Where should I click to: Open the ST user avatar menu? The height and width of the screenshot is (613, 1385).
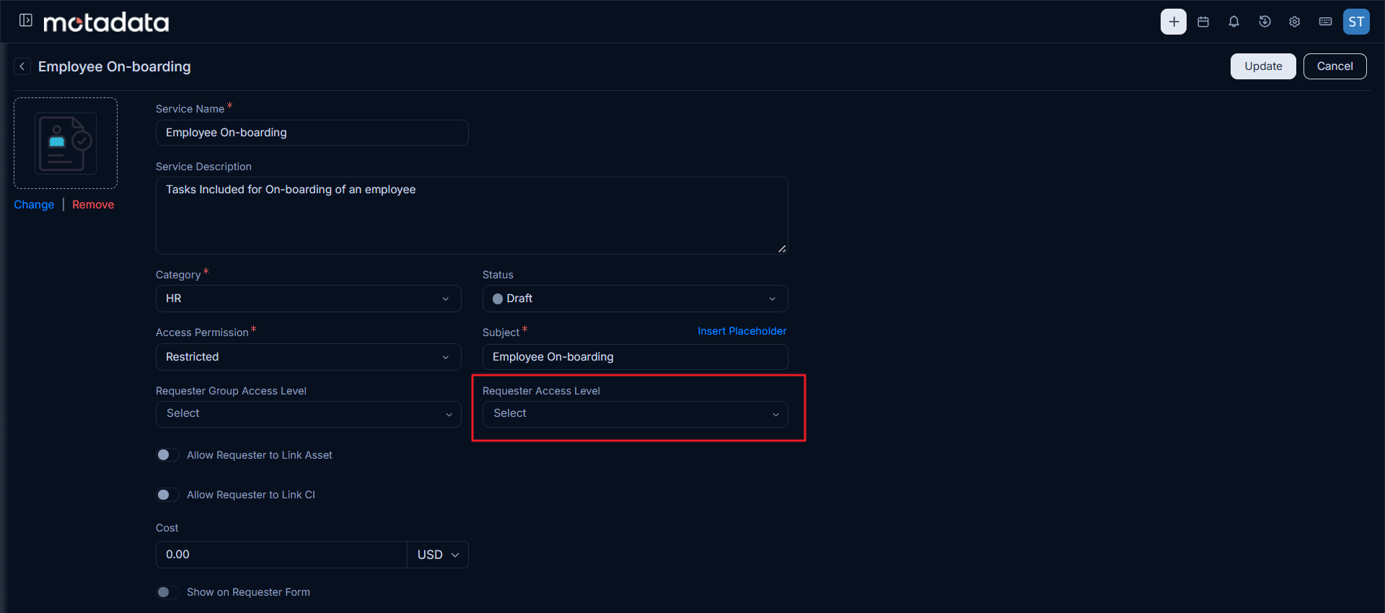(x=1356, y=22)
